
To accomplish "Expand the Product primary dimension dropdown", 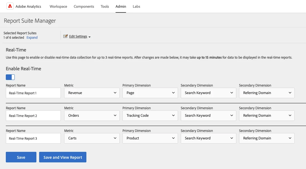I will pos(150,138).
